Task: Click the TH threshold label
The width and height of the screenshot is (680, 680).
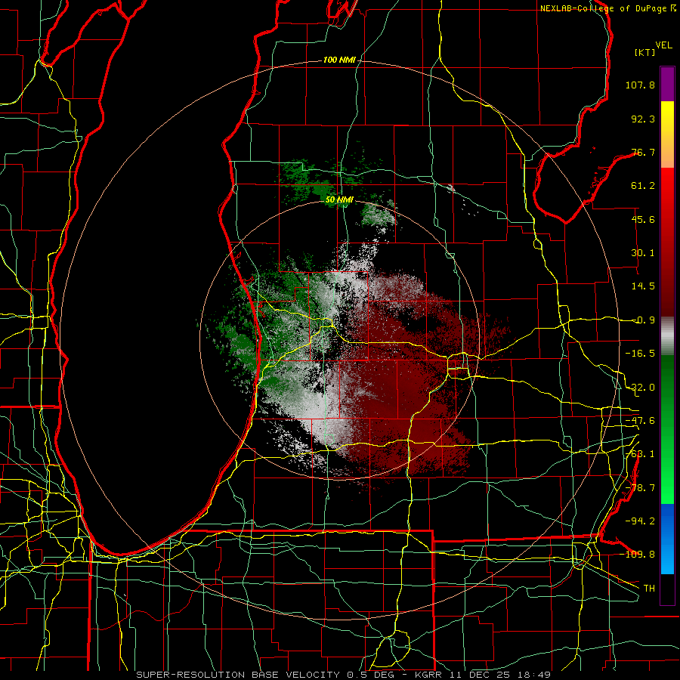Action: pos(649,588)
